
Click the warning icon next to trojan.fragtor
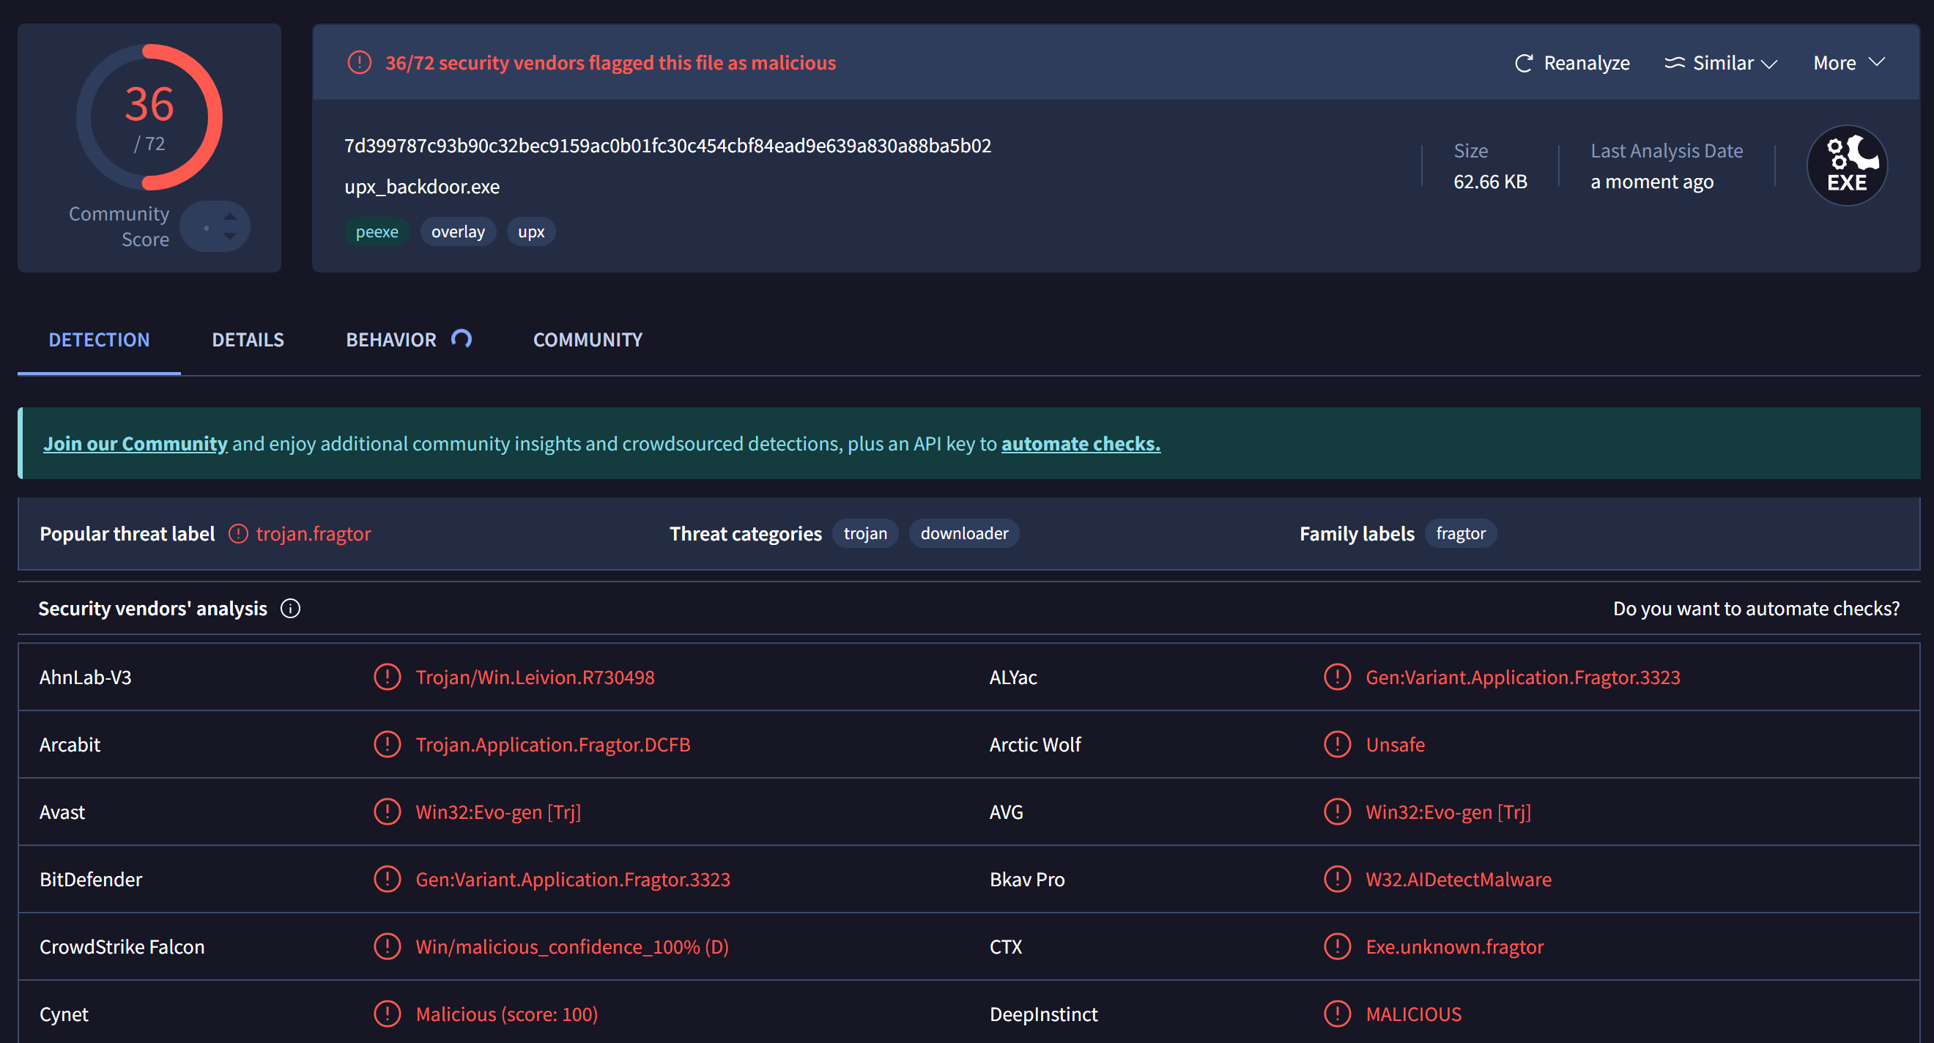(x=238, y=534)
